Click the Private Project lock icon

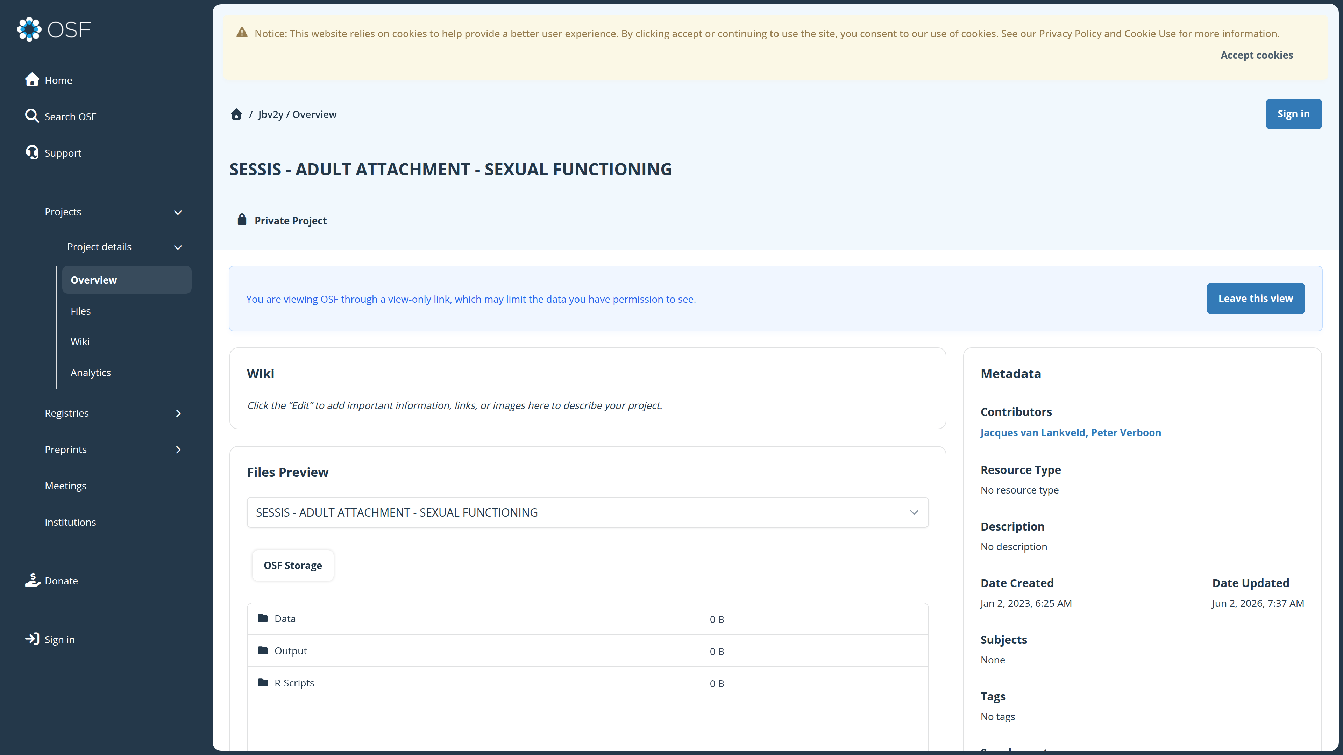(x=242, y=220)
